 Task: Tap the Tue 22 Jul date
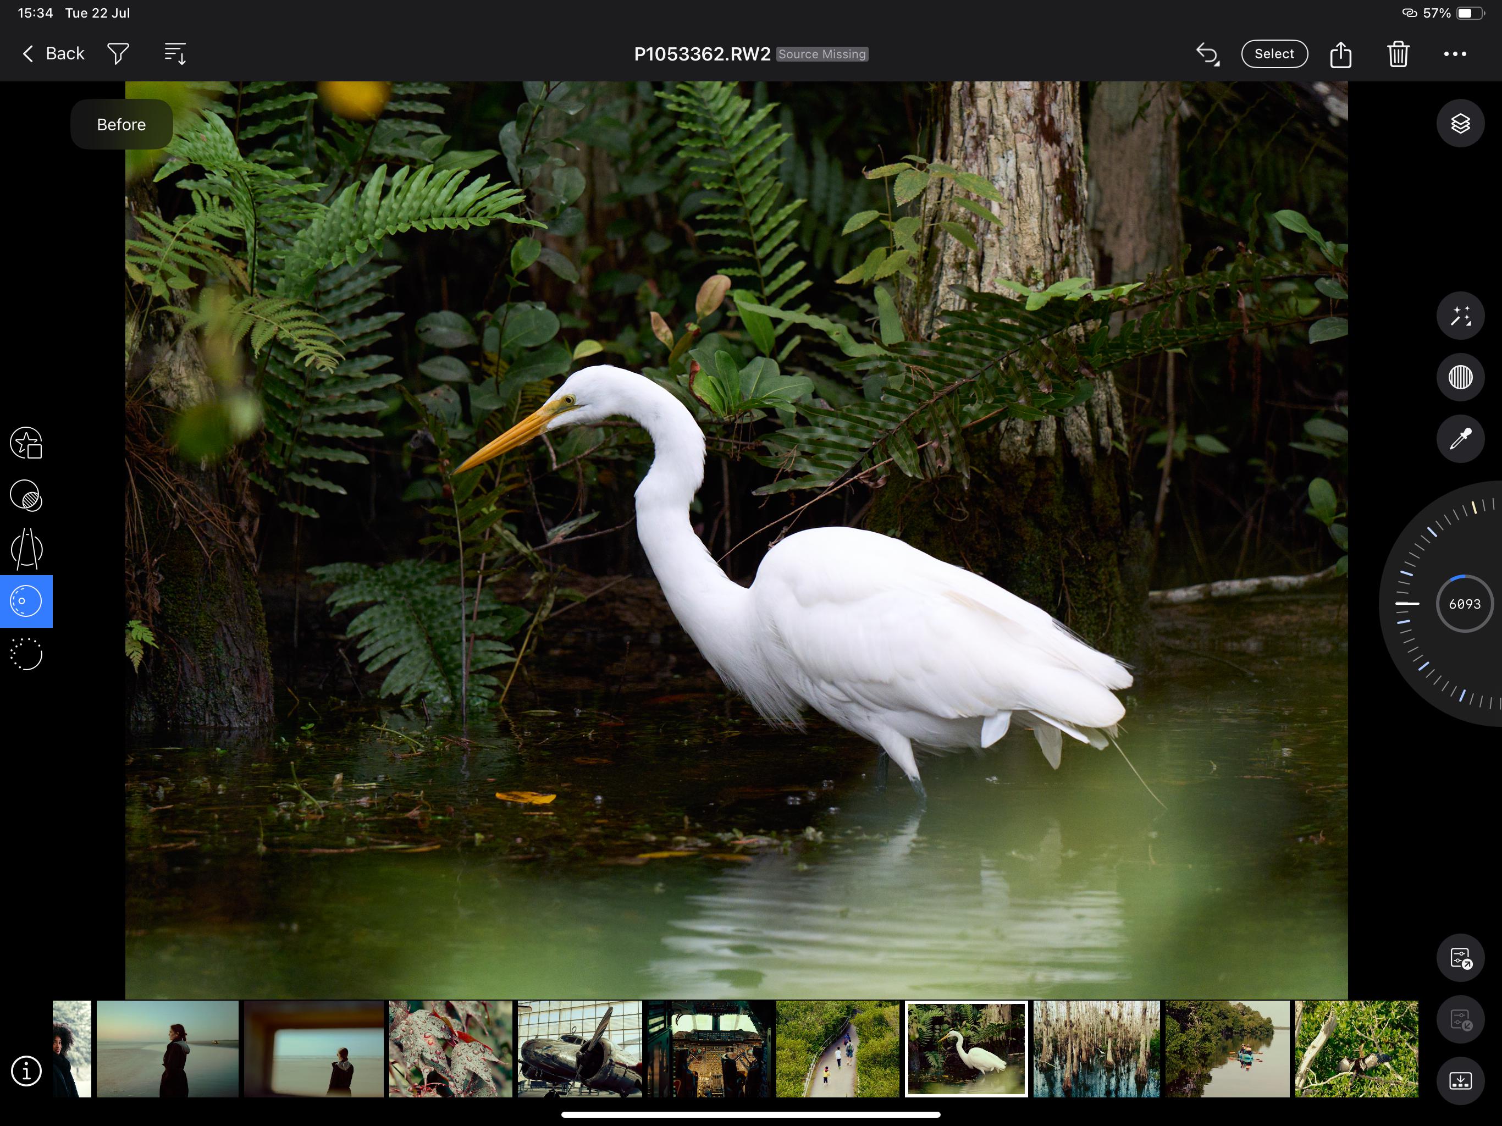click(x=97, y=13)
